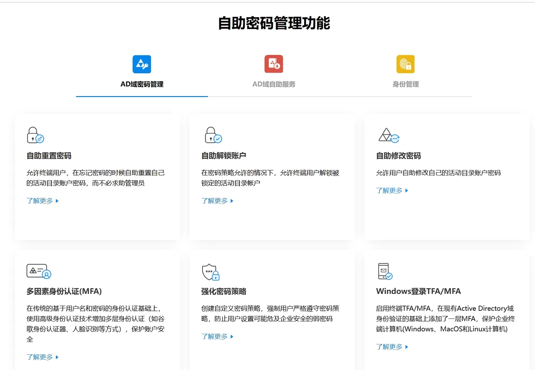Open 了解更多 link under 强化密码策略
Viewport: 535px width, 370px height.
[x=217, y=337]
